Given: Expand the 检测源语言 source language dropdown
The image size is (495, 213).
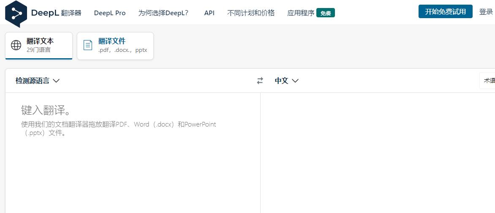Looking at the screenshot, I should click(38, 81).
